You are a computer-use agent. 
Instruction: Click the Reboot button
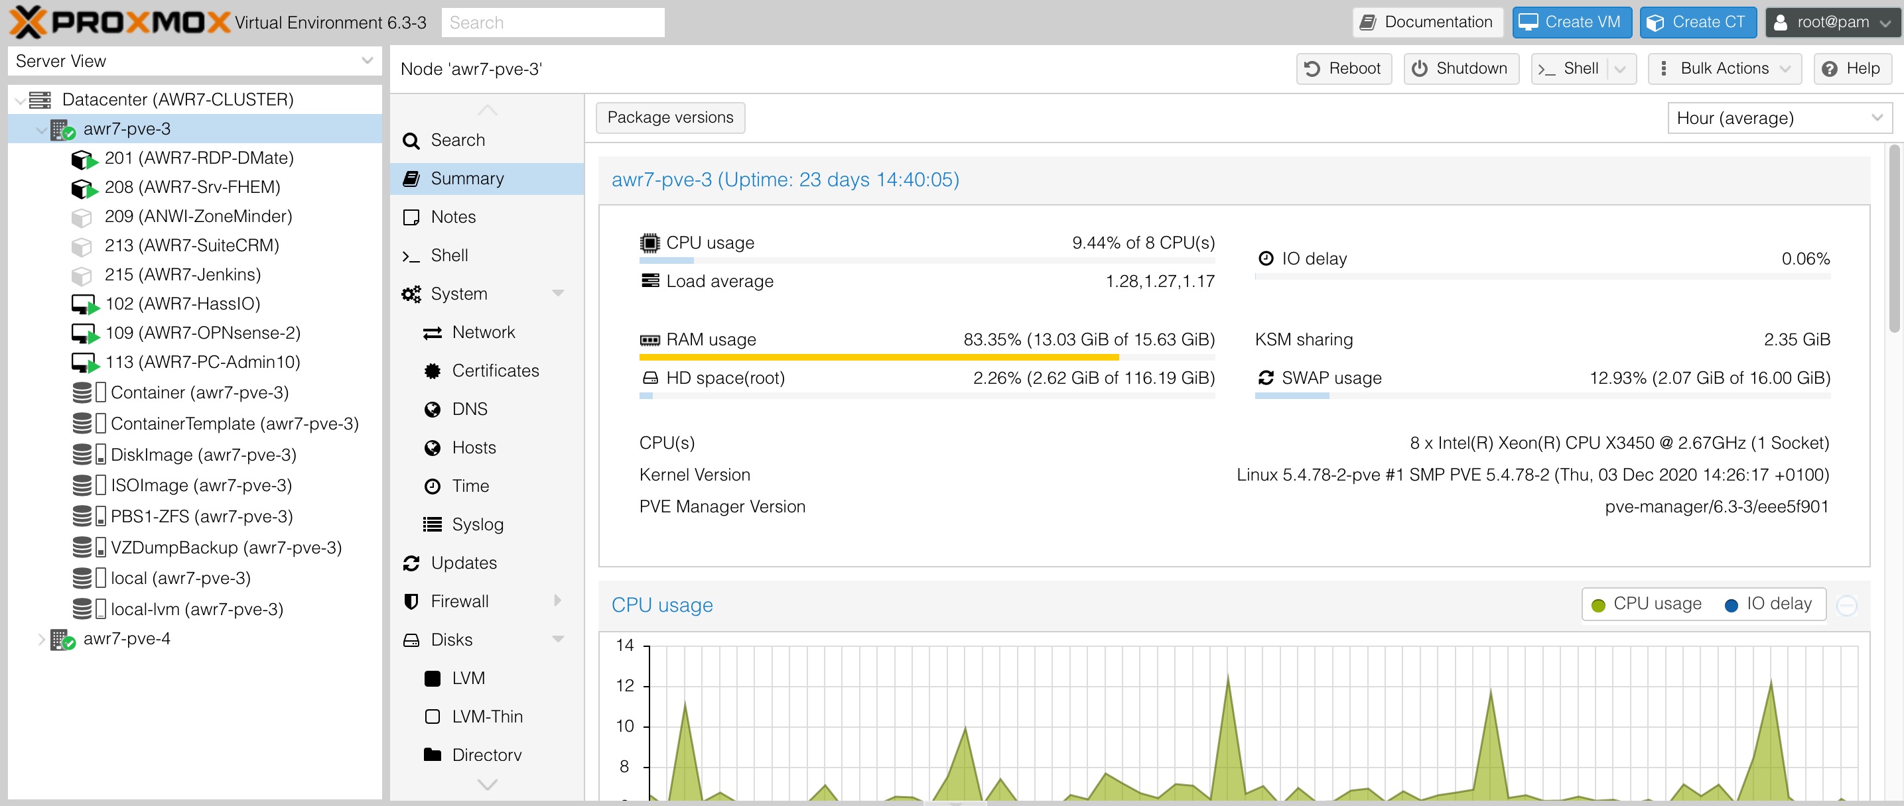(1343, 69)
